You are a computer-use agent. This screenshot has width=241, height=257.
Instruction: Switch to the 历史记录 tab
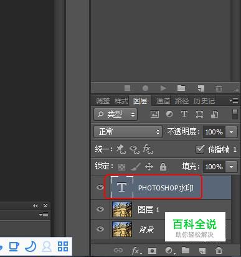click(x=204, y=101)
